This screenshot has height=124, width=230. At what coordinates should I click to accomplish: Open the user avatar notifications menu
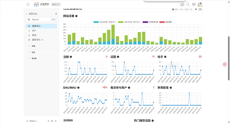[x=200, y=4]
